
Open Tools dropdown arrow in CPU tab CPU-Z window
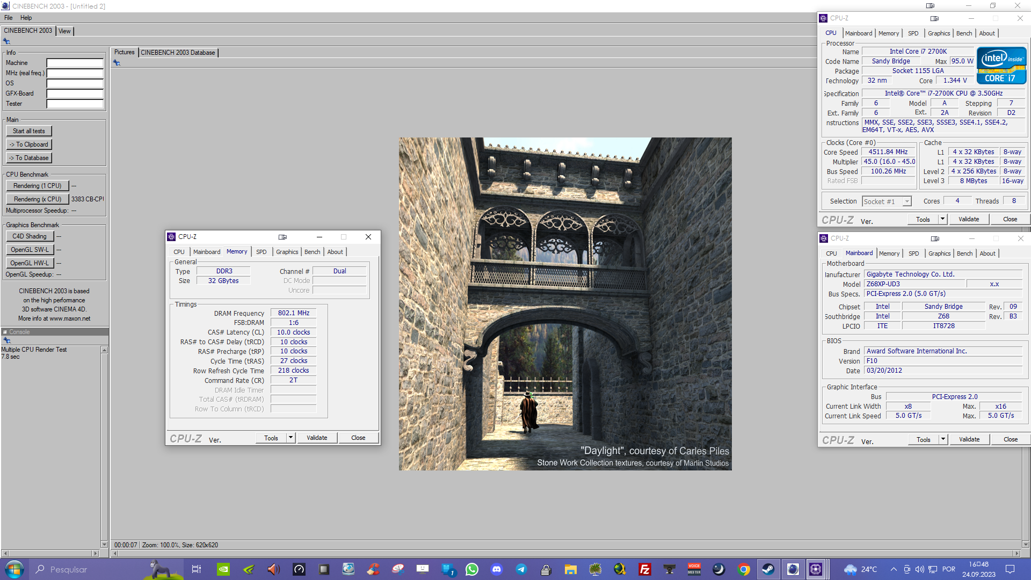pyautogui.click(x=942, y=219)
